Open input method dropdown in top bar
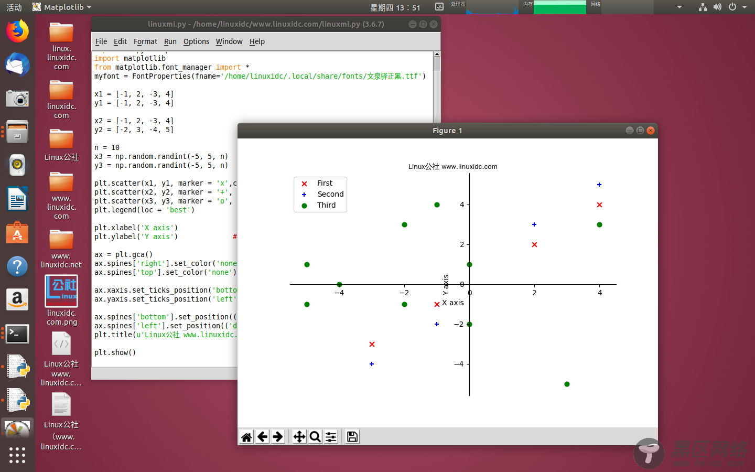 pos(679,7)
